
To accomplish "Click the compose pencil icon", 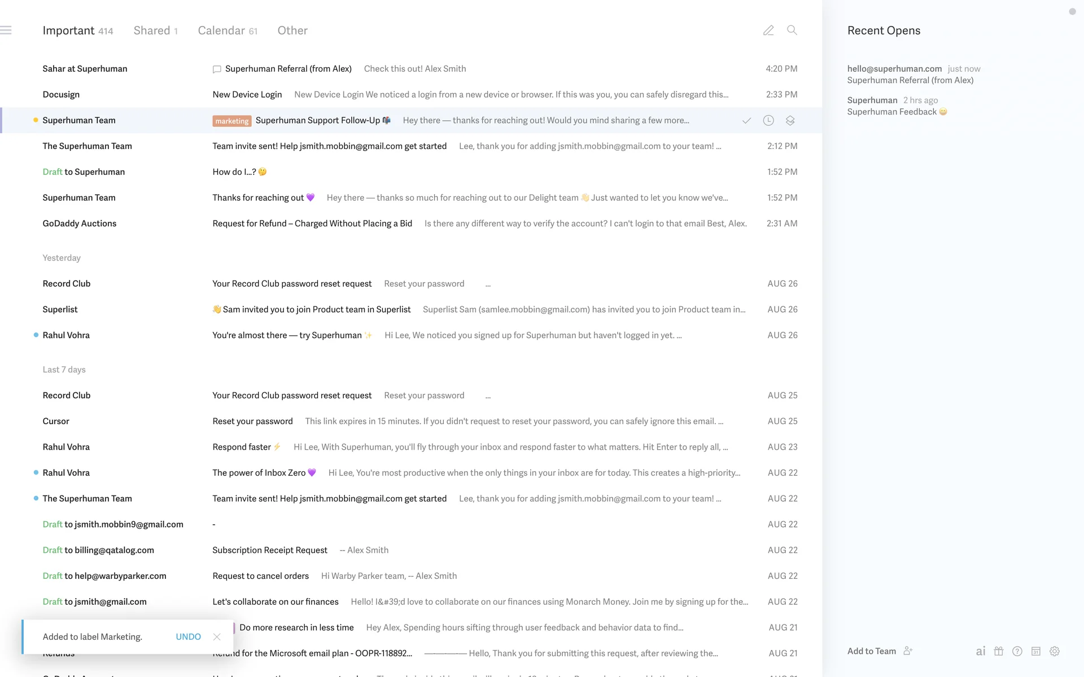I will pos(768,30).
